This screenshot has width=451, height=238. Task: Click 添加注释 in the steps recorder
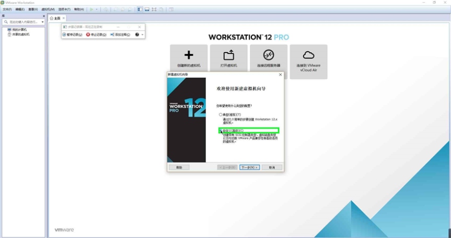coord(120,35)
